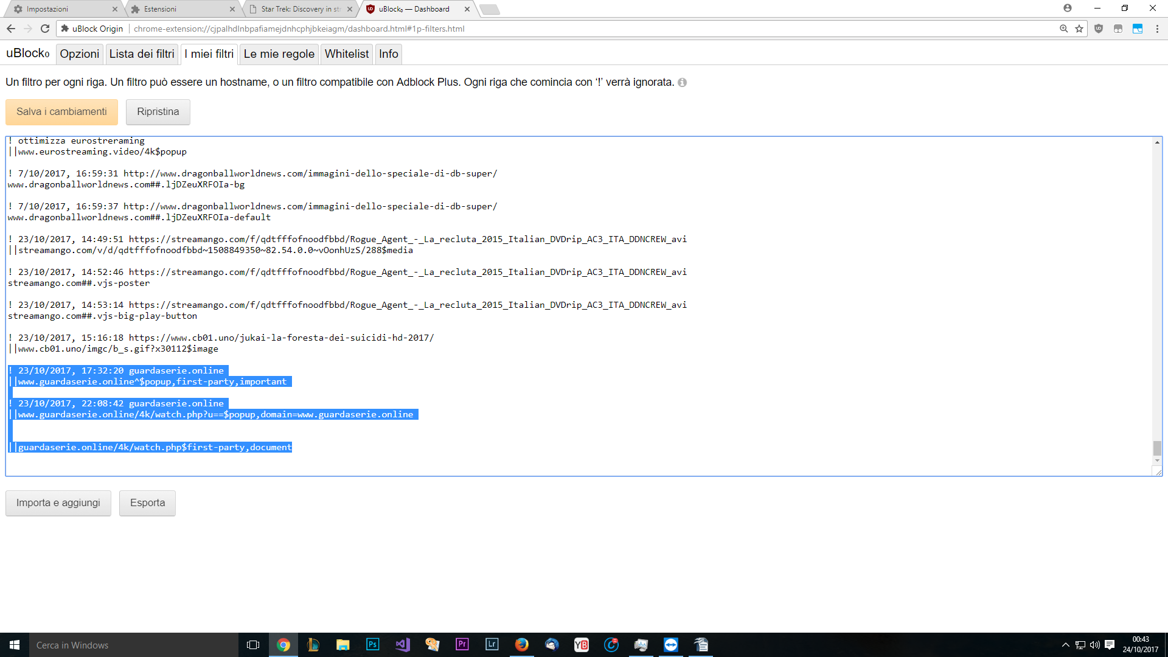Open TeamViewer from the taskbar
Image resolution: width=1168 pixels, height=657 pixels.
(x=670, y=645)
